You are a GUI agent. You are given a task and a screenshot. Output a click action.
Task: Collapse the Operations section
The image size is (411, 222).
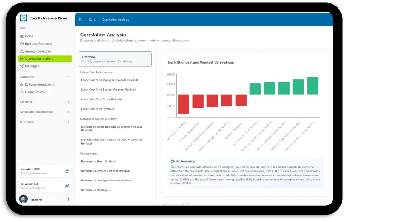(68, 77)
